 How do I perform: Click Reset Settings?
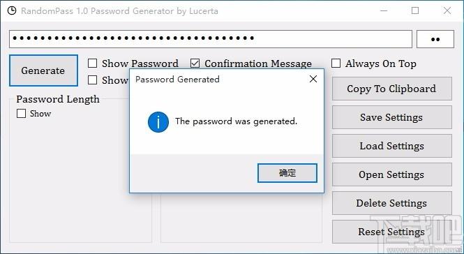point(392,232)
